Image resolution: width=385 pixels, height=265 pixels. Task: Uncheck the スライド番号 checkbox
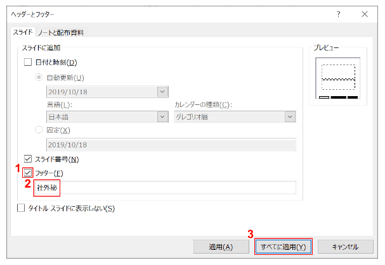tap(27, 159)
